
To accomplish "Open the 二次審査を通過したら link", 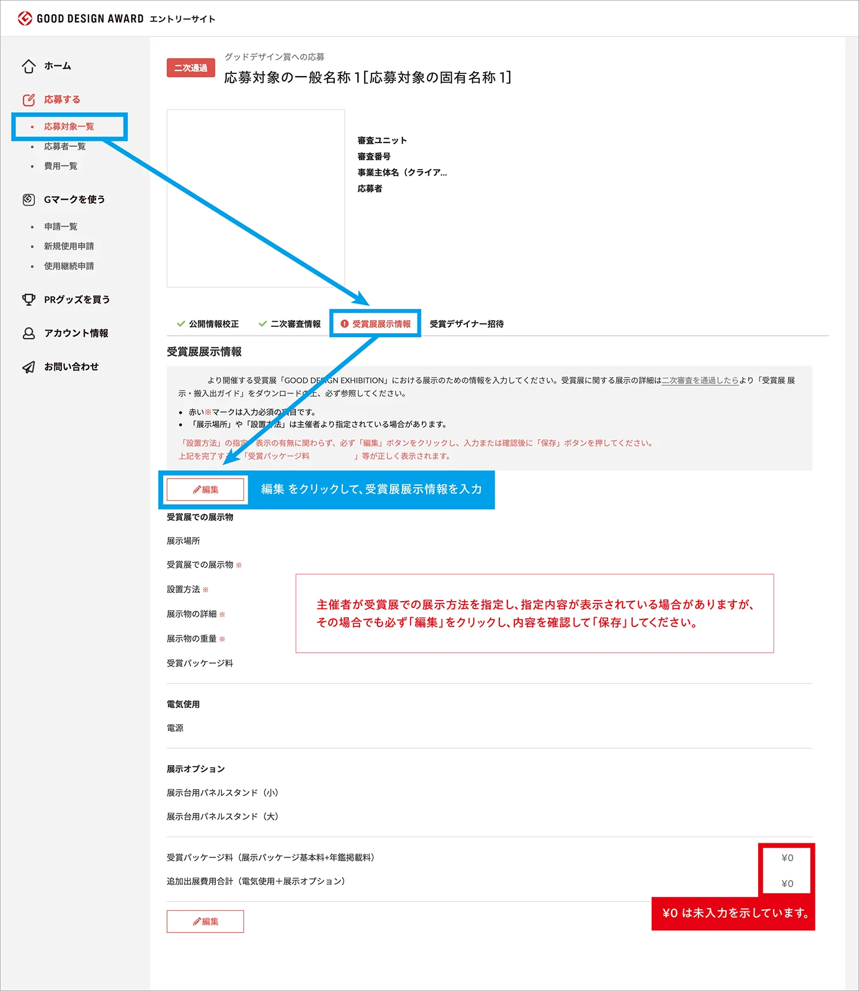I will point(700,380).
